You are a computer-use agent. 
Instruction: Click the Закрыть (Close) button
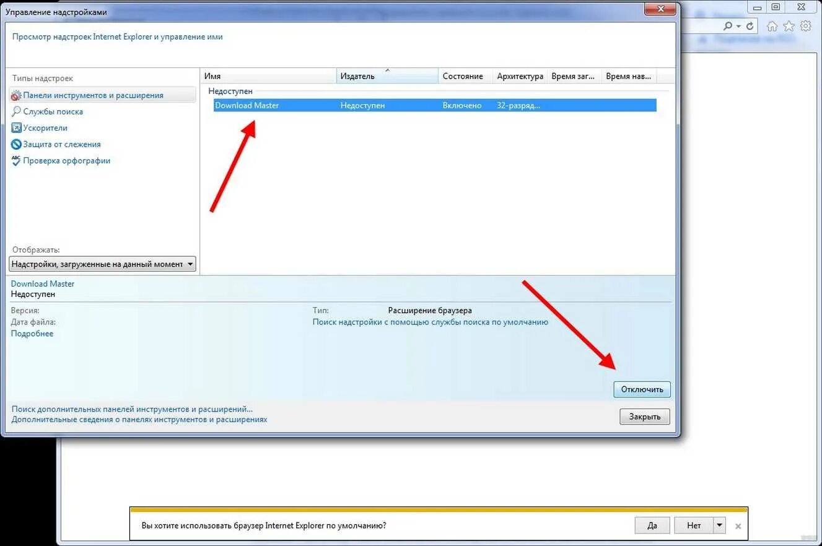(x=645, y=417)
